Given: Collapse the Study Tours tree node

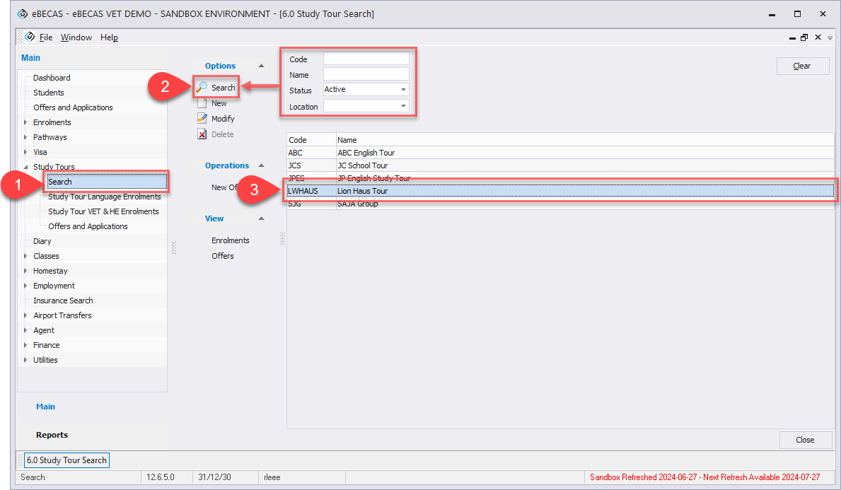Looking at the screenshot, I should point(26,167).
